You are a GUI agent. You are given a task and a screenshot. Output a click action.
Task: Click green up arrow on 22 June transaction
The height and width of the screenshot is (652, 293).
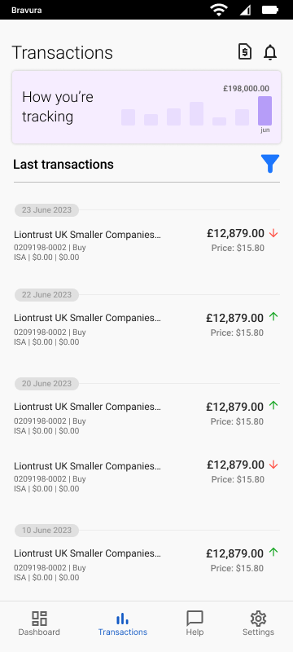273,317
